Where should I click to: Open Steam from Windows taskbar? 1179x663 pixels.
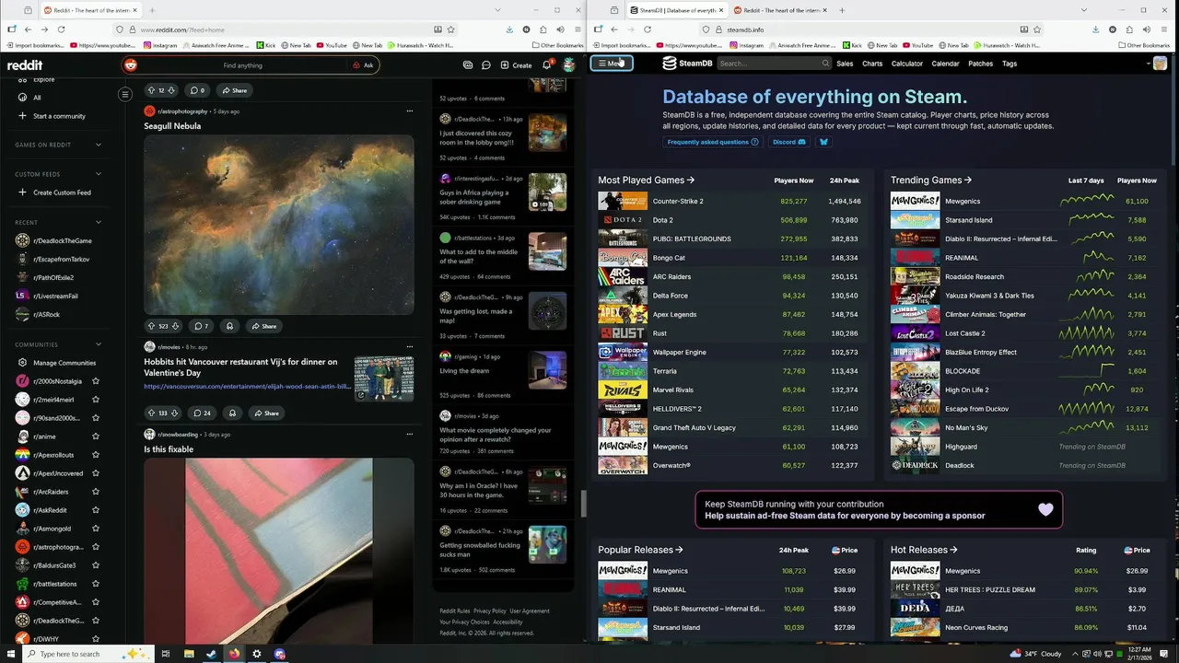(211, 654)
